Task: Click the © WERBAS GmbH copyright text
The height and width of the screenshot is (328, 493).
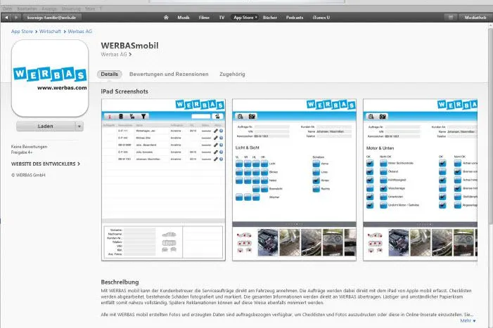Action: pos(28,175)
